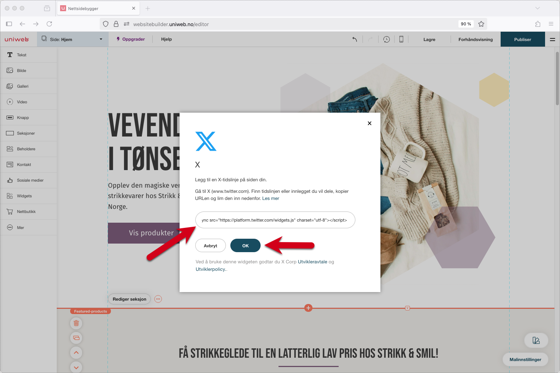Select the Kontakt form element

click(x=28, y=164)
